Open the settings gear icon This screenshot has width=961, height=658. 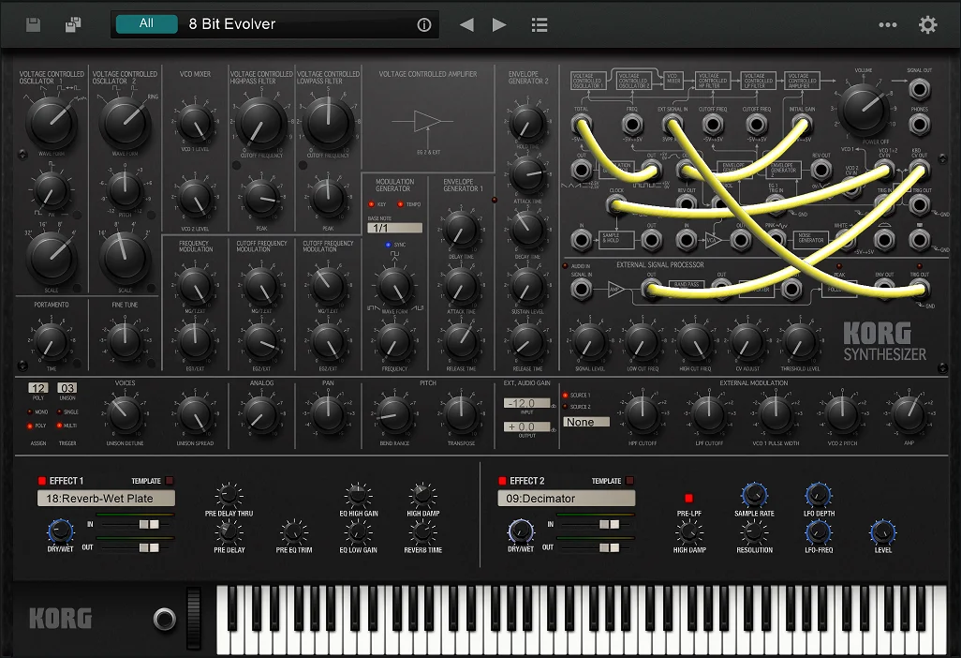927,24
